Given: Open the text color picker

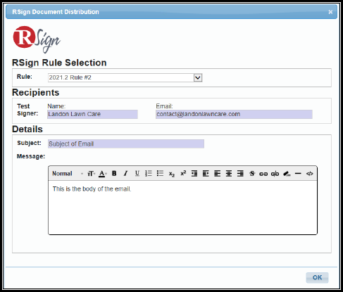Looking at the screenshot, I should [x=102, y=174].
